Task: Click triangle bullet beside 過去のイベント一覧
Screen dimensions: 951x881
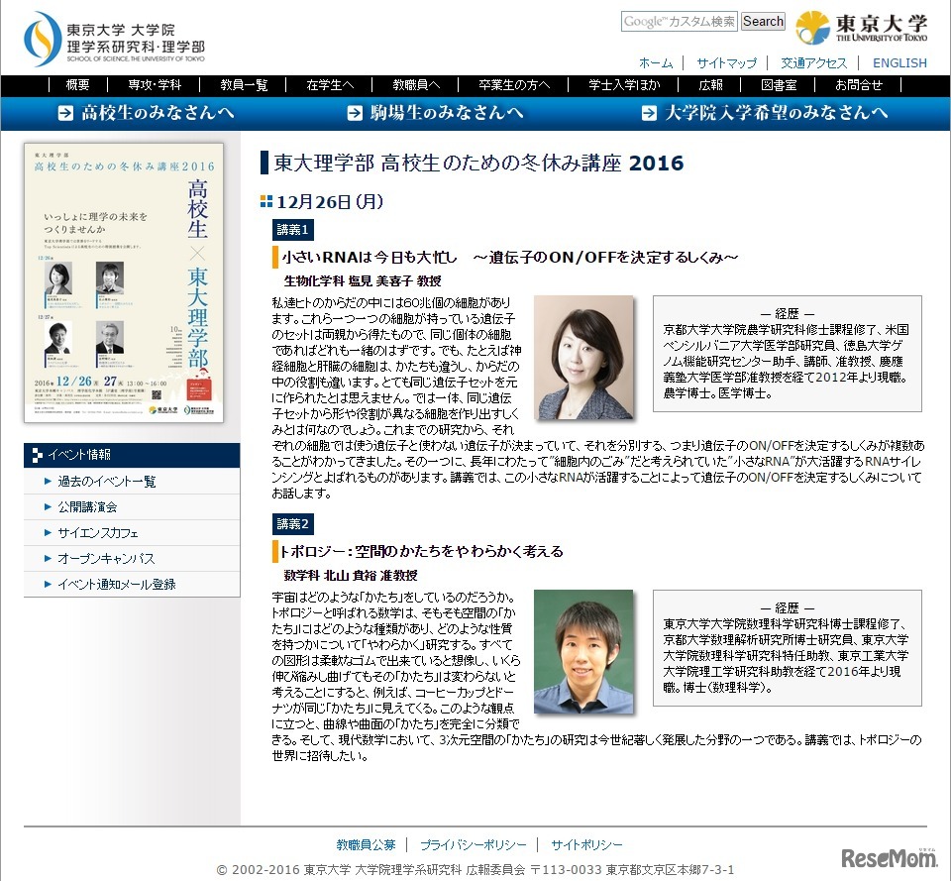Action: point(48,482)
